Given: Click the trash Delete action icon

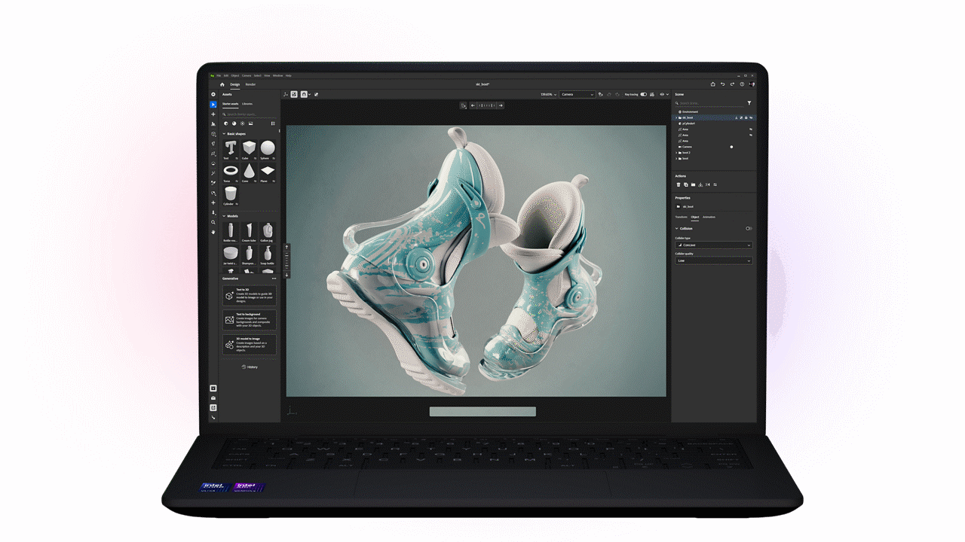Looking at the screenshot, I should (679, 184).
